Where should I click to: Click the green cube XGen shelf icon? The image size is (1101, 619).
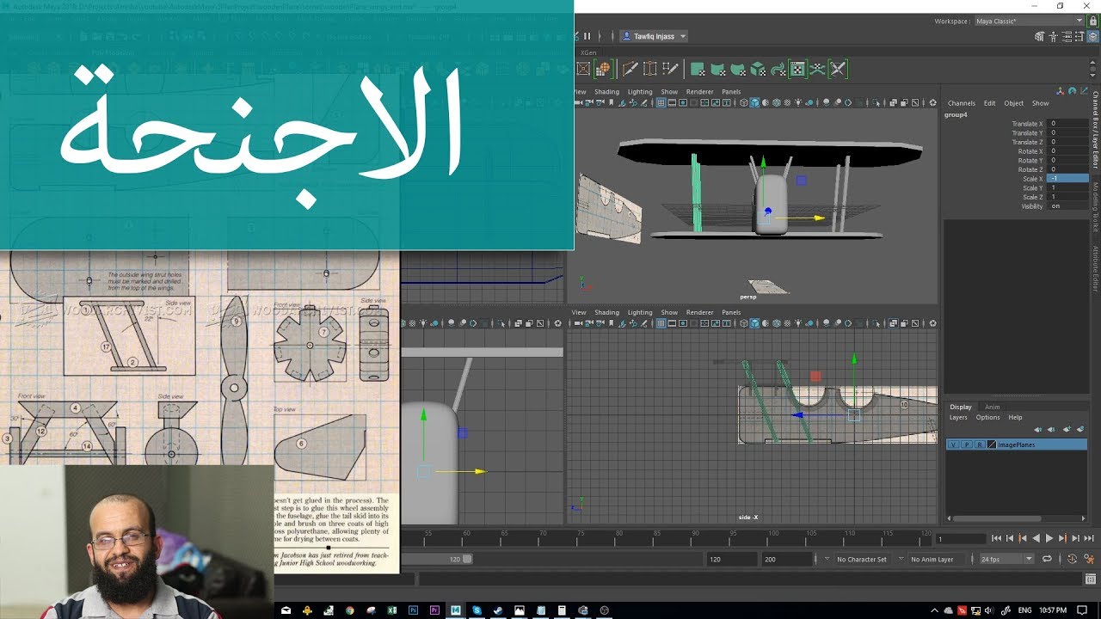[758, 69]
